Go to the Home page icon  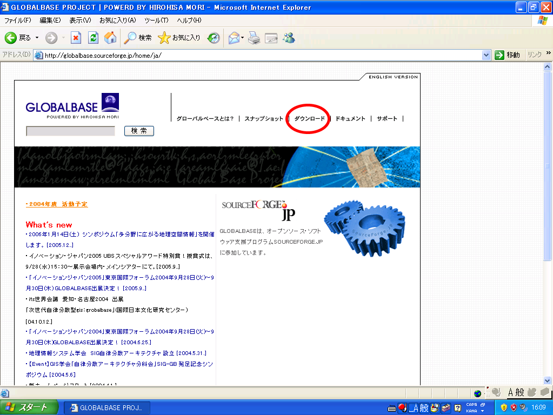(x=110, y=38)
